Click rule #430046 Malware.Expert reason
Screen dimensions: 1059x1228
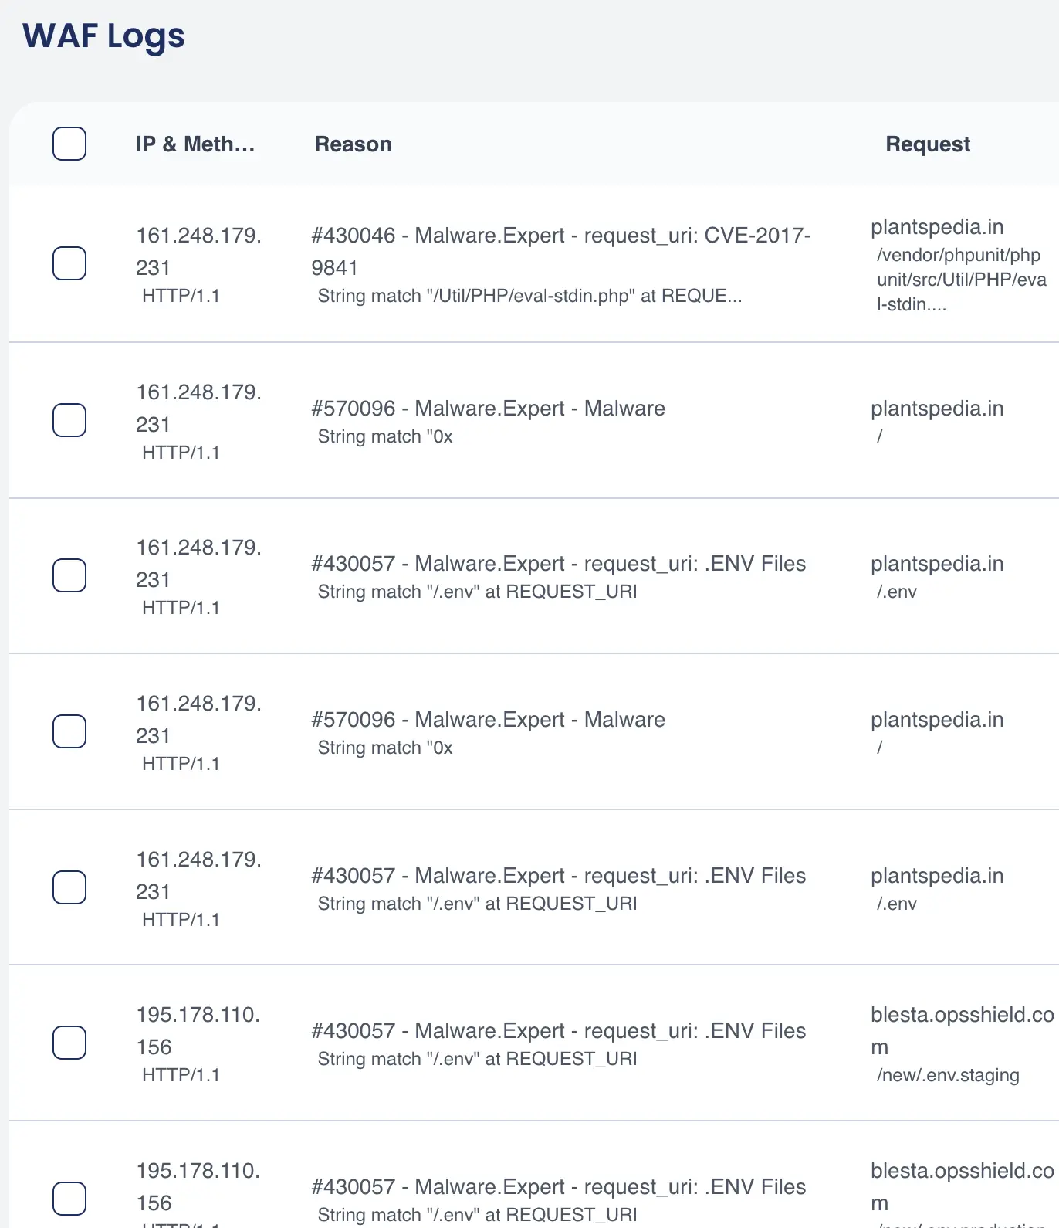[560, 251]
